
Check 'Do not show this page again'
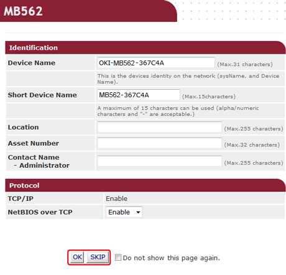pos(118,258)
